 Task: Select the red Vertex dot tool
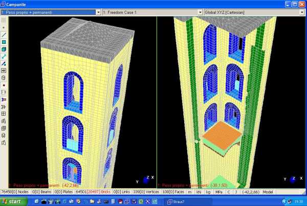point(4,85)
